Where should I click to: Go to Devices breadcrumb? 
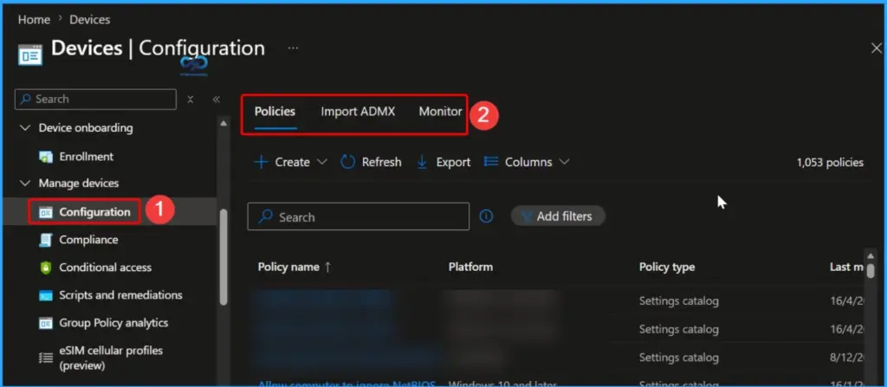[90, 20]
